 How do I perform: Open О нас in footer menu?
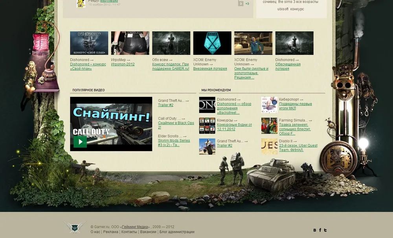95,232
